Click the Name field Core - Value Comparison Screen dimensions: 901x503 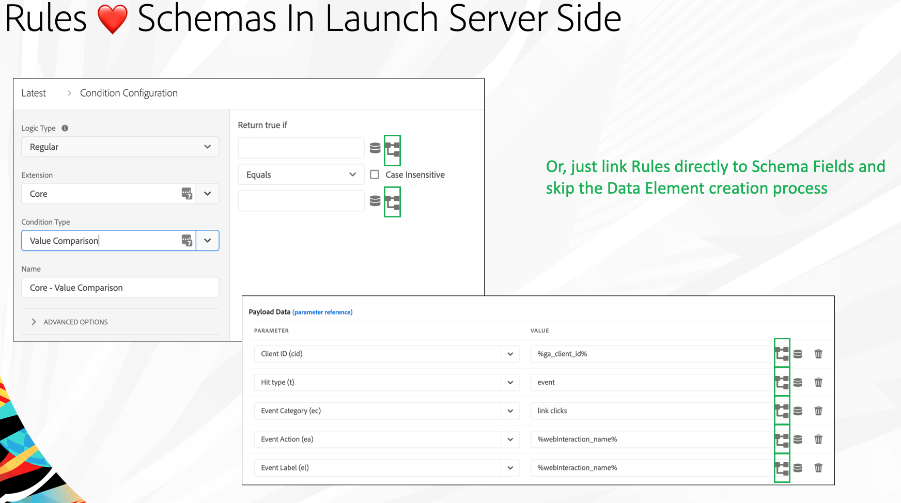tap(120, 288)
